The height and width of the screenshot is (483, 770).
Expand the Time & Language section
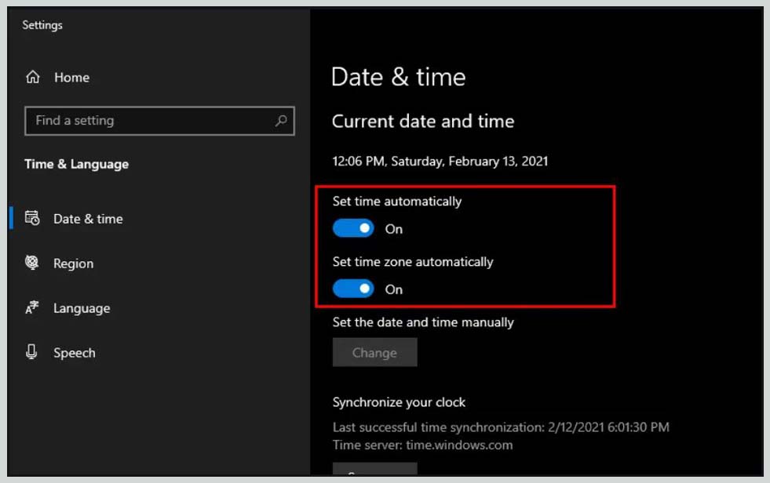click(76, 164)
